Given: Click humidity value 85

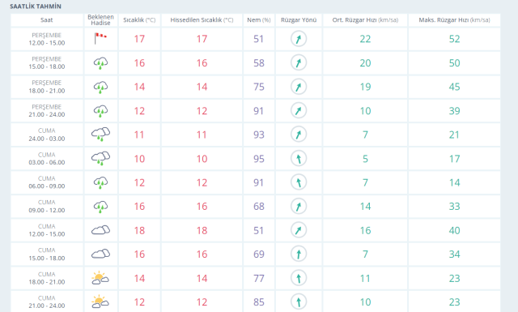Looking at the screenshot, I should pos(259,302).
